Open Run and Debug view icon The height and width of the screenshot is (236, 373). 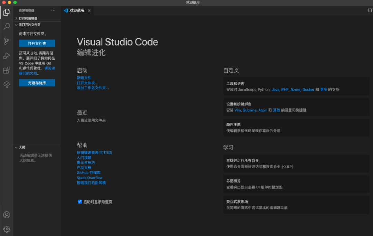tap(7, 56)
